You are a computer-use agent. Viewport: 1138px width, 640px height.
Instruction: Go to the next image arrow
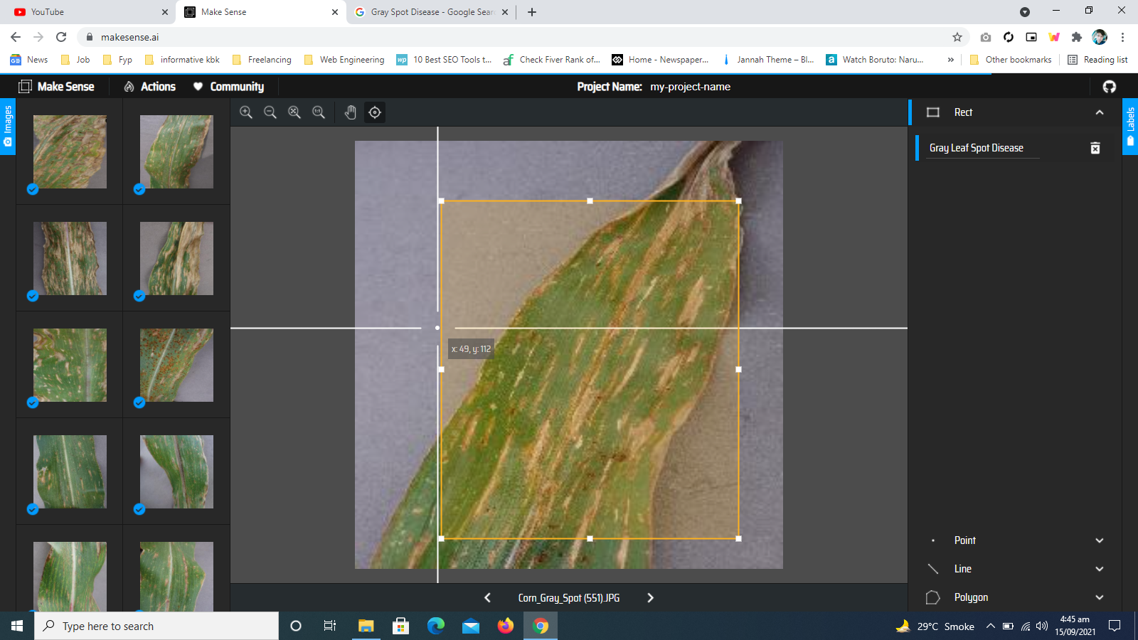tap(650, 598)
